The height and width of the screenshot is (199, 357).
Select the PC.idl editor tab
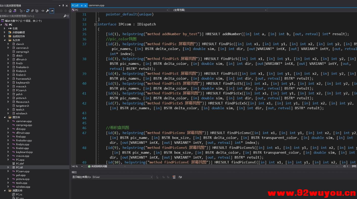pos(75,5)
